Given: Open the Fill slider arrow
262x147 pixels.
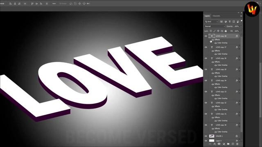Looking at the screenshot, I should [x=241, y=31].
